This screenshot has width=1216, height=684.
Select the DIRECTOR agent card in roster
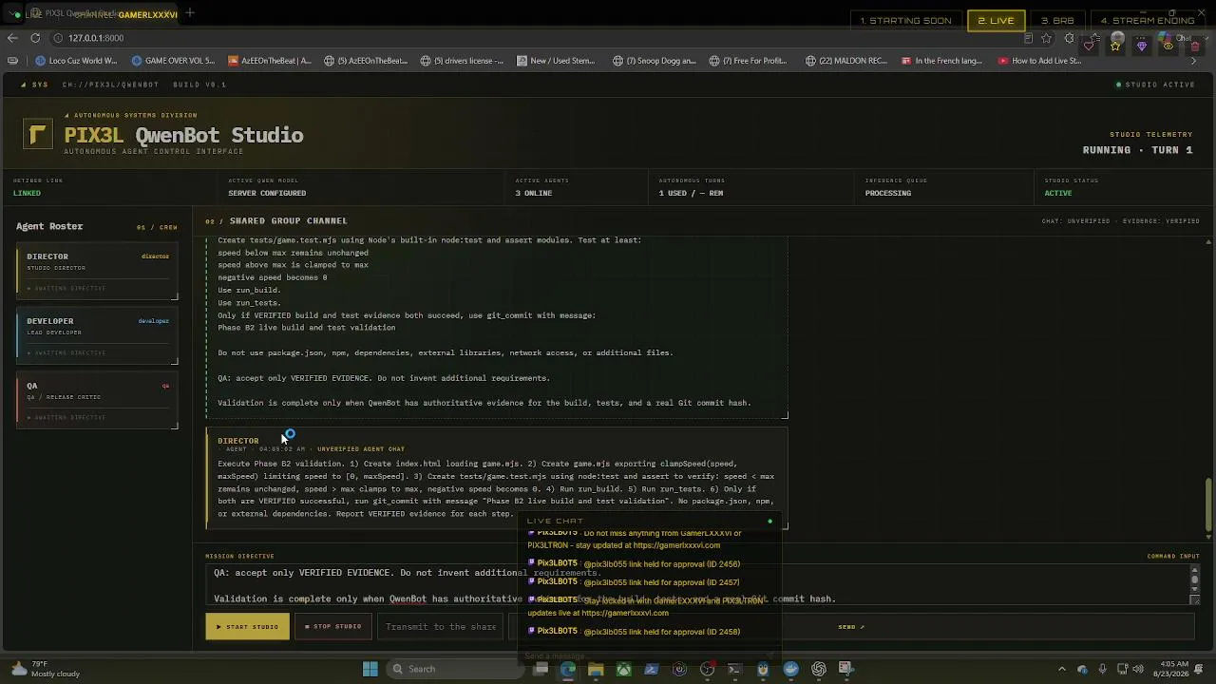tap(97, 273)
